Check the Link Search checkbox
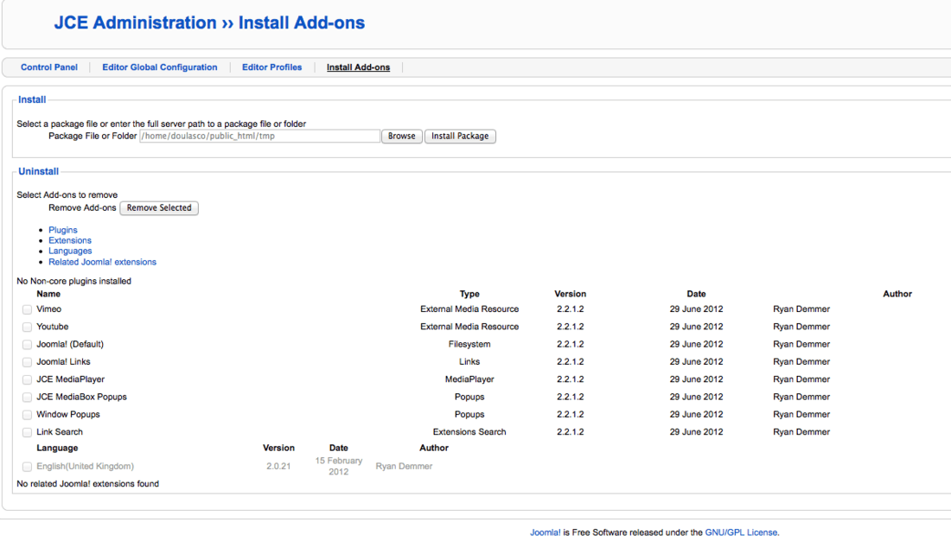951x541 pixels. pyautogui.click(x=27, y=432)
